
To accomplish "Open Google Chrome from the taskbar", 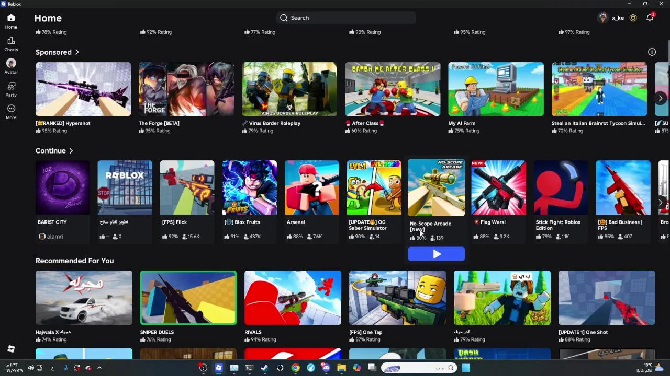I will [295, 368].
